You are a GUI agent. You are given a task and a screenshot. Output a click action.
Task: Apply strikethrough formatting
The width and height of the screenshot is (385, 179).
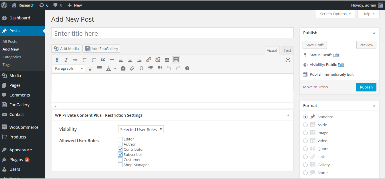(x=75, y=60)
